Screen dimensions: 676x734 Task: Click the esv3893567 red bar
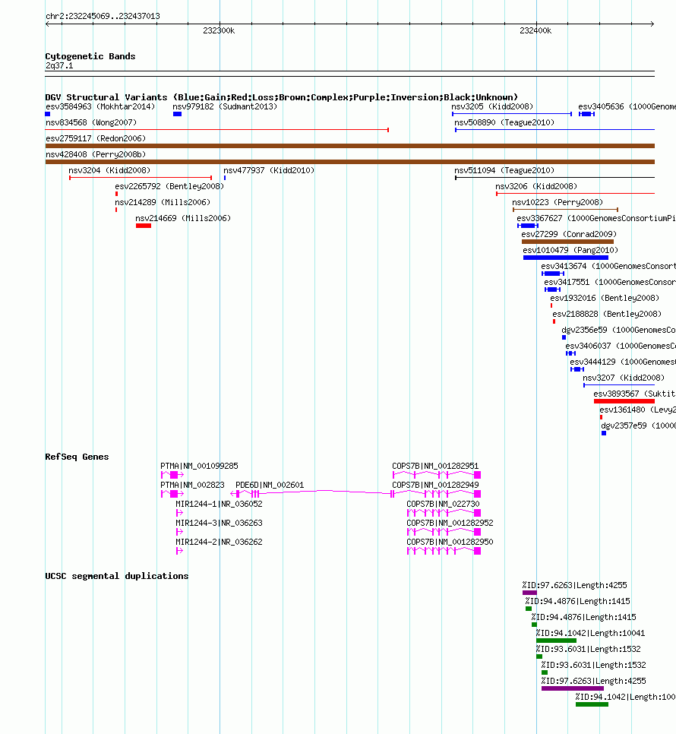(x=624, y=401)
